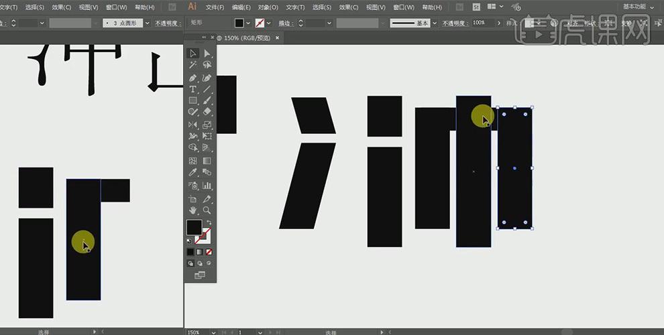The height and width of the screenshot is (335, 664).
Task: Collapse the tools panel double-arrow
Action: (x=204, y=38)
